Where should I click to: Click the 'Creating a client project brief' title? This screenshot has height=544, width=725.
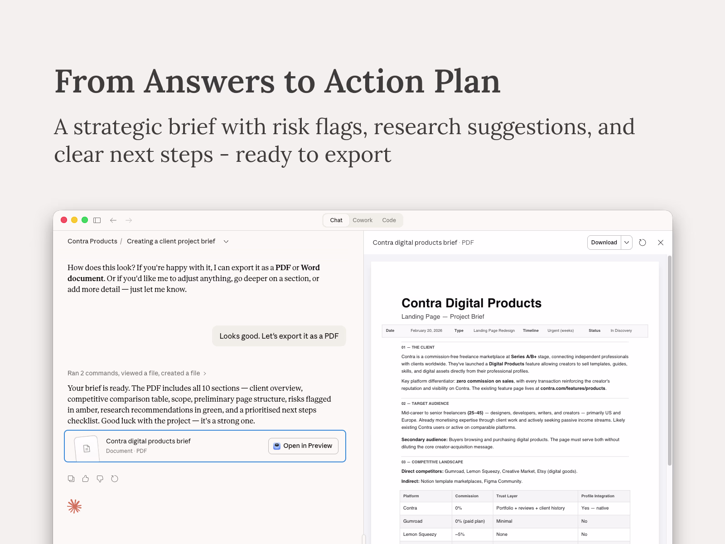tap(171, 241)
